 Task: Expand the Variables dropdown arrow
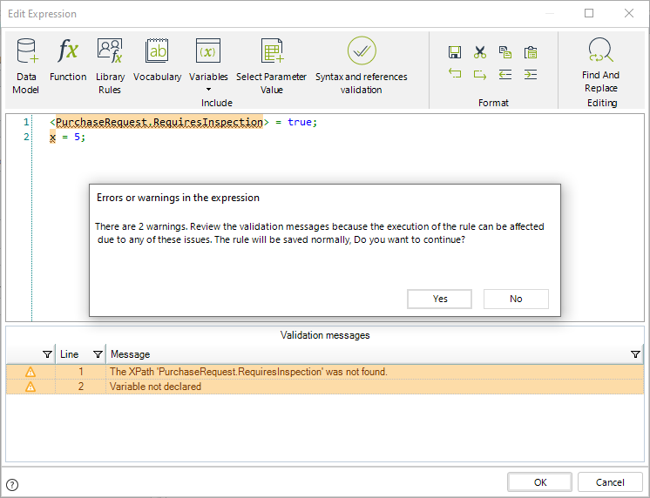(x=208, y=89)
